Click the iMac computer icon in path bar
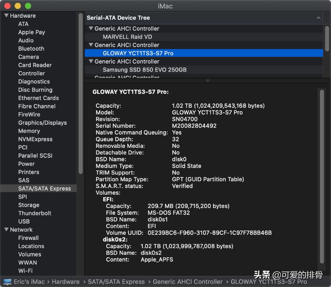The width and height of the screenshot is (331, 287). [7, 282]
